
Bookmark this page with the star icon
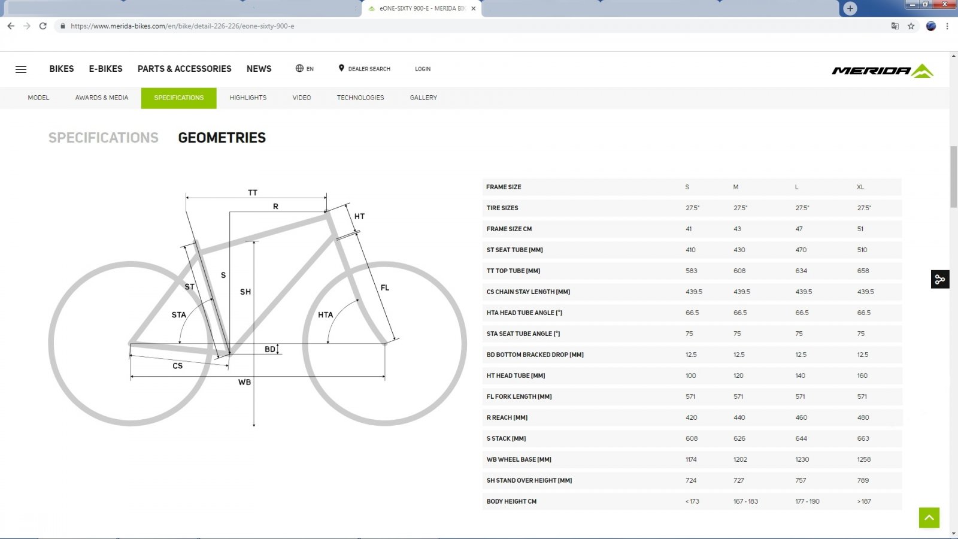click(911, 26)
